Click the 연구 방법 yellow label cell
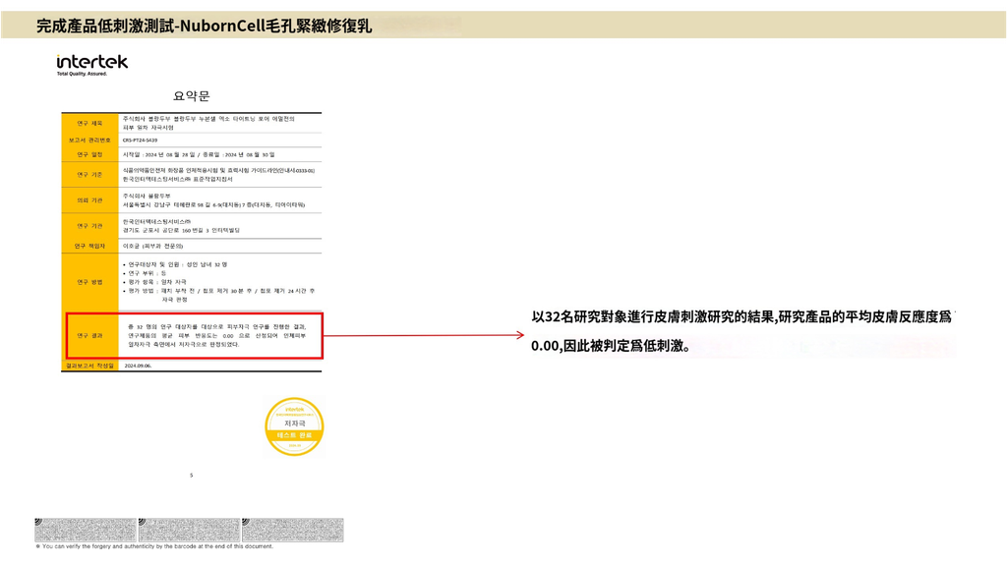The image size is (1007, 565). (89, 282)
